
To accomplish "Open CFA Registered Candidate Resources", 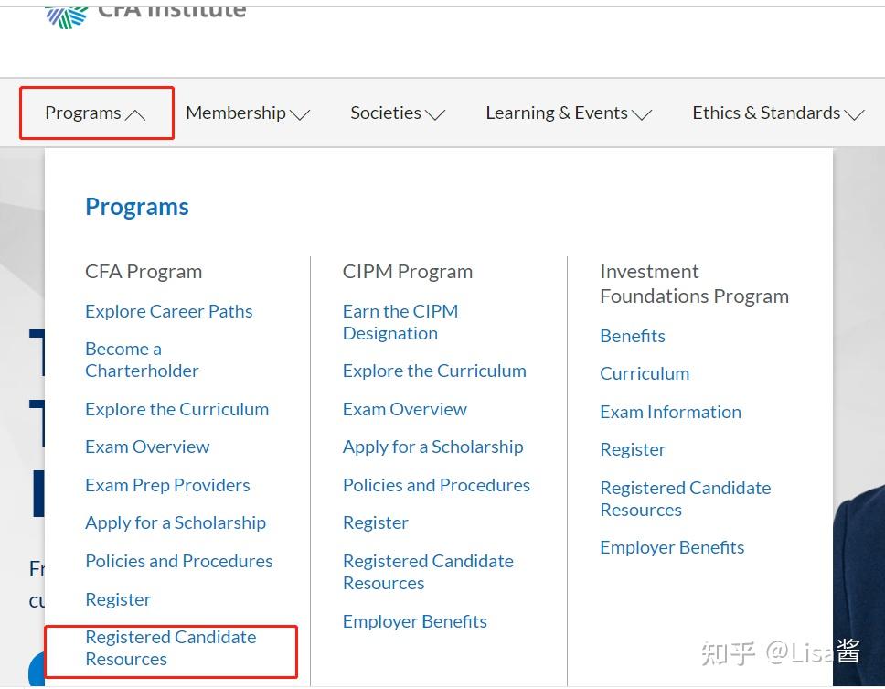I will [x=170, y=648].
